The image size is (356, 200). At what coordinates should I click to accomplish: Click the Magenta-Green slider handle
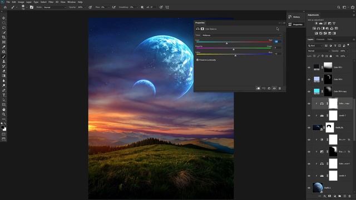pos(234,49)
